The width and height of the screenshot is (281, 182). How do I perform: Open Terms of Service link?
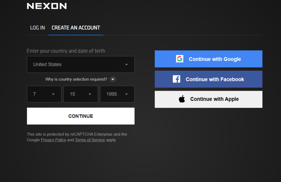coord(90,140)
